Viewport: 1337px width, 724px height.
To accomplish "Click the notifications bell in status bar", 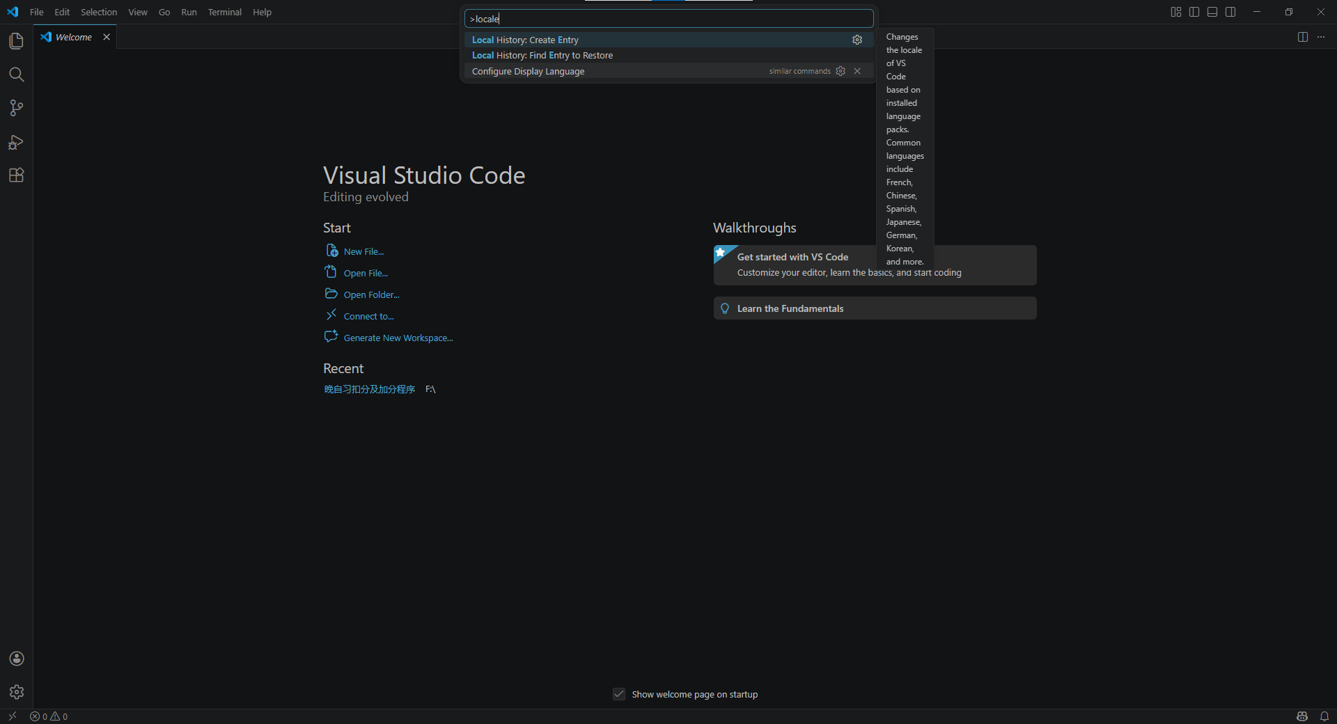I will point(1324,716).
